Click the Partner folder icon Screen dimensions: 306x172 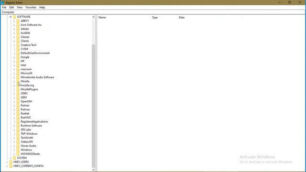click(x=18, y=106)
